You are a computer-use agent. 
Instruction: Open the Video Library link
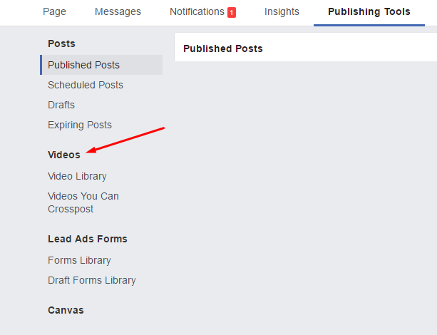[x=77, y=176]
